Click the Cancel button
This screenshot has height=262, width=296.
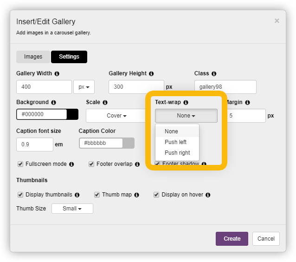click(x=266, y=239)
